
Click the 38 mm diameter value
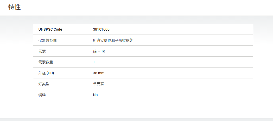coord(99,73)
